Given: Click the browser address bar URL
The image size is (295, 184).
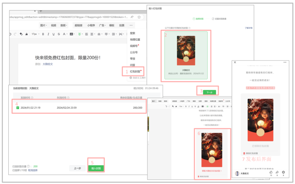Looking at the screenshot, I should [69, 17].
